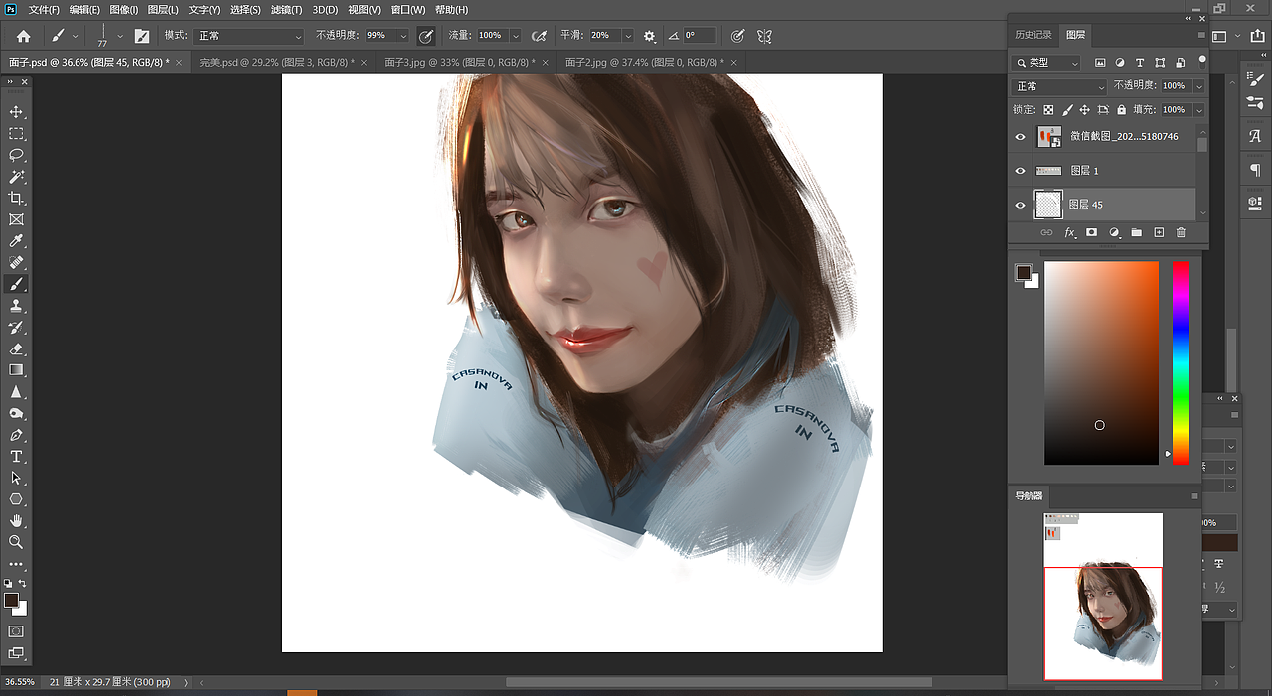This screenshot has width=1272, height=696.
Task: Click the delete layer trash icon
Action: coord(1181,232)
